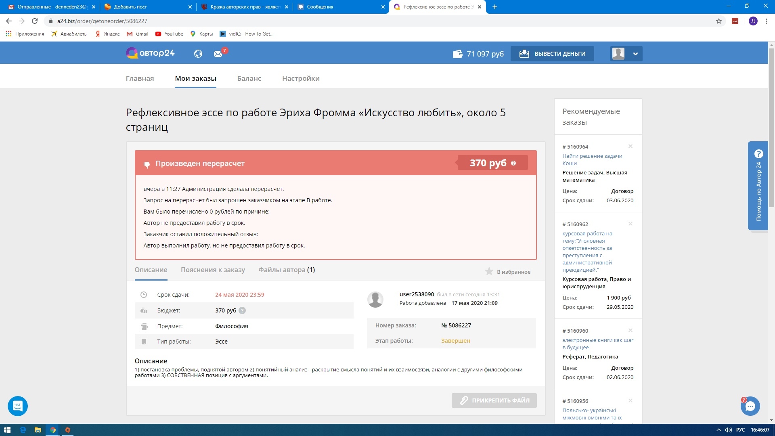The height and width of the screenshot is (436, 775).
Task: Click the thumbs-down icon in recalculation banner
Action: (147, 164)
